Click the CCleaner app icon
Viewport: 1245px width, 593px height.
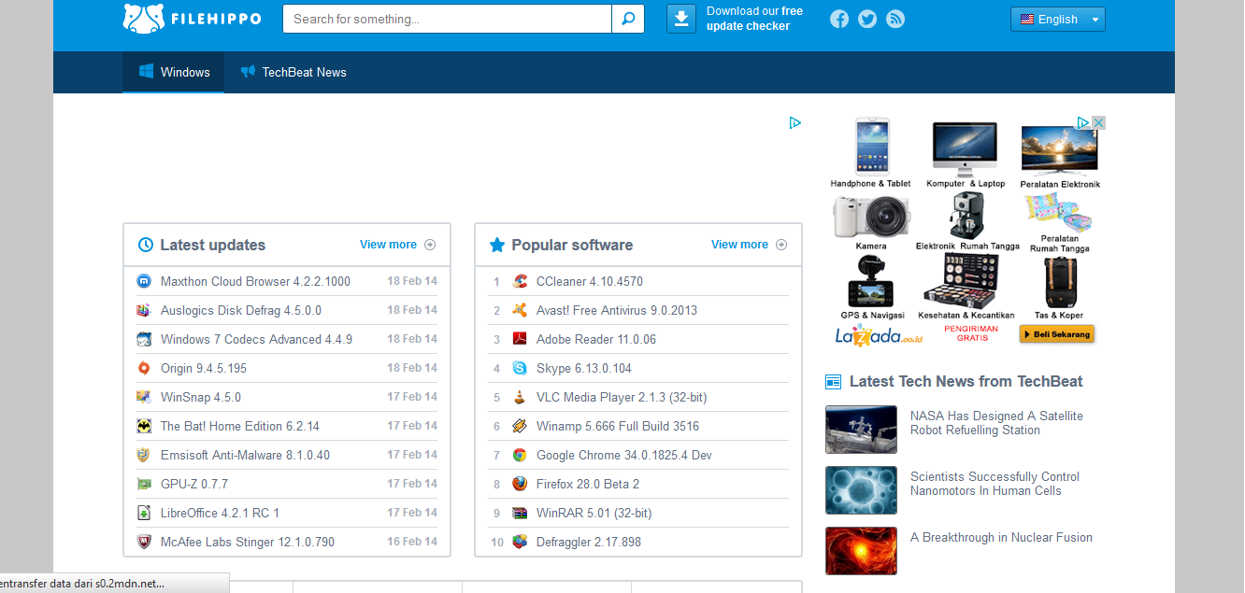pos(520,281)
